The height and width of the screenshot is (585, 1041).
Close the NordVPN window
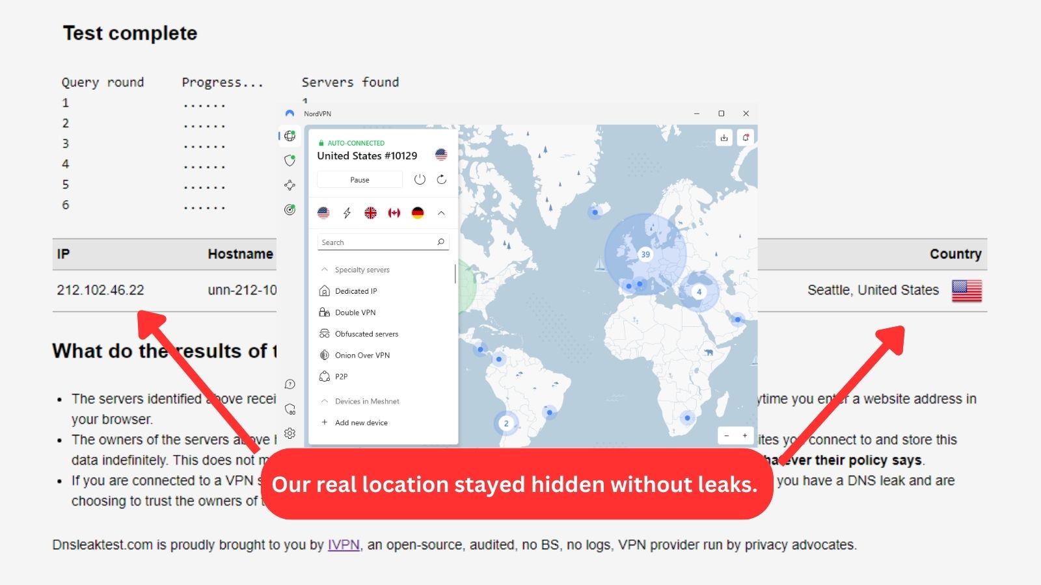pyautogui.click(x=746, y=113)
